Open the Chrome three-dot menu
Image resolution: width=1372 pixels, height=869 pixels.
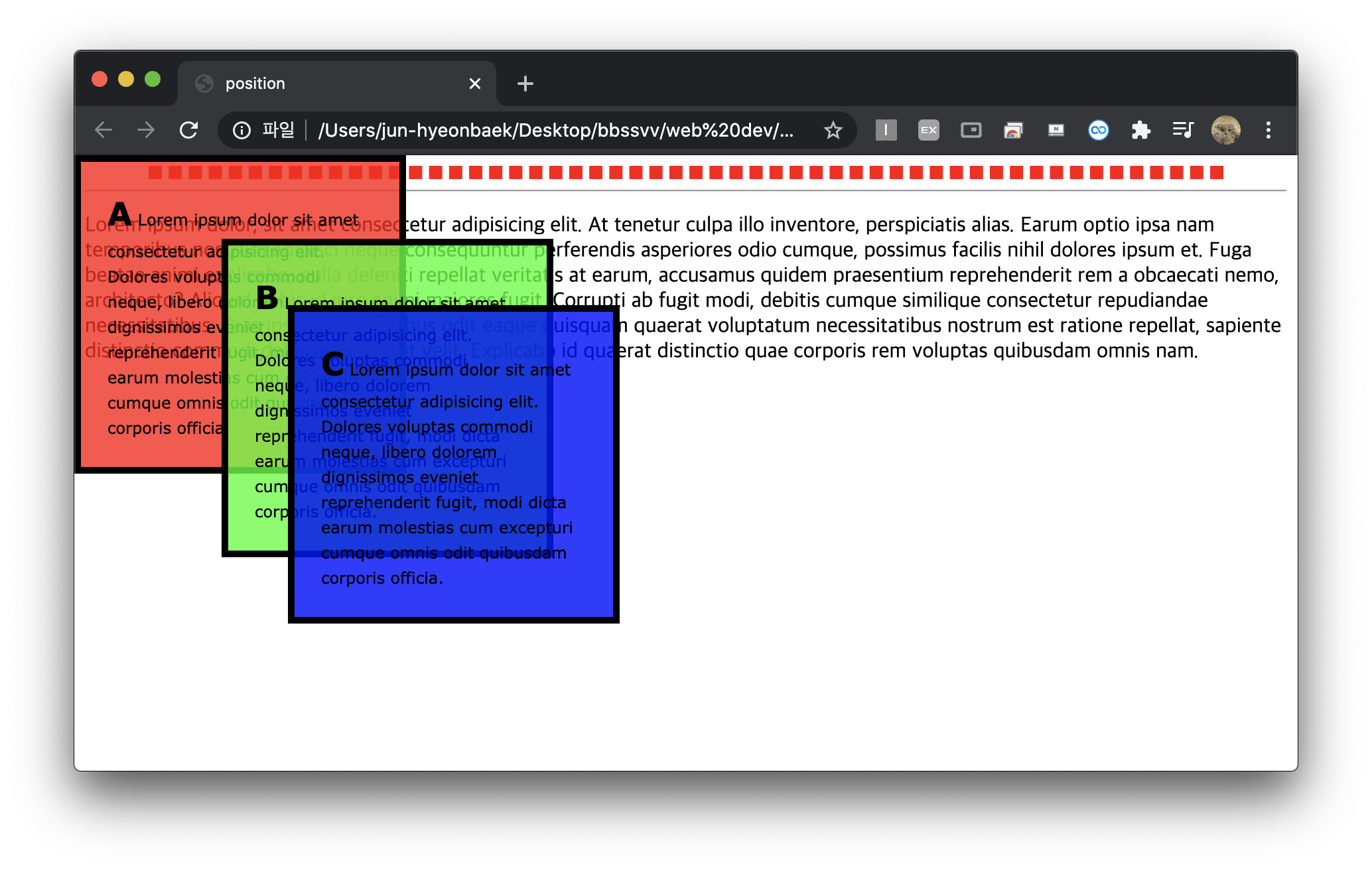(1268, 130)
